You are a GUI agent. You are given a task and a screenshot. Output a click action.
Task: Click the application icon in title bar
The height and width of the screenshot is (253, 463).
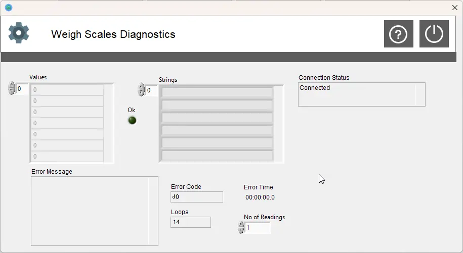pyautogui.click(x=9, y=8)
